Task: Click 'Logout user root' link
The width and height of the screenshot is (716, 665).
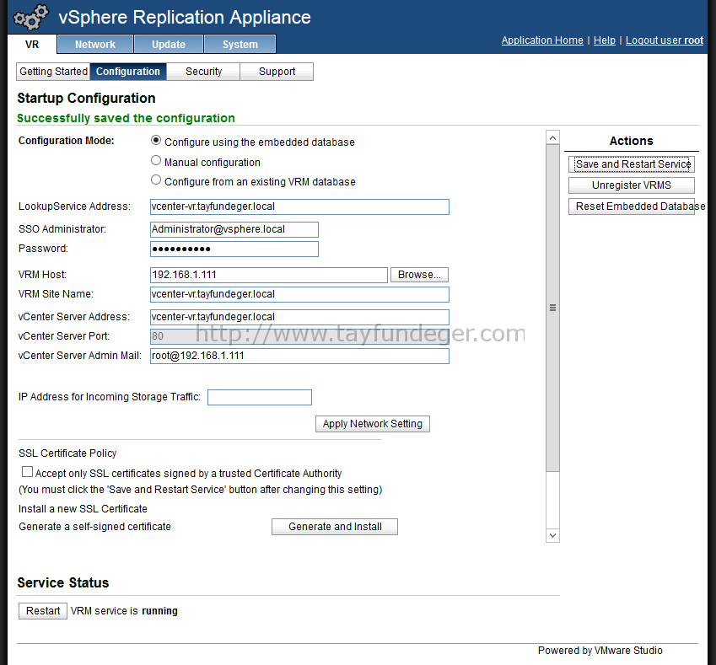Action: pos(665,40)
